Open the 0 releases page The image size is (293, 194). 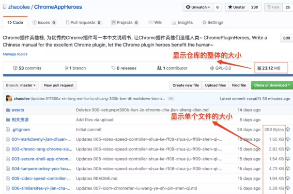tap(124, 68)
